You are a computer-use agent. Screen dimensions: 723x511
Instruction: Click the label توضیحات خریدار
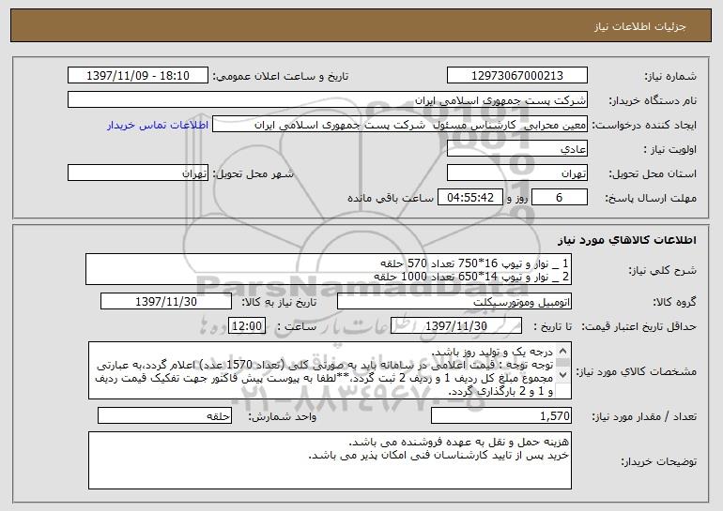click(658, 461)
